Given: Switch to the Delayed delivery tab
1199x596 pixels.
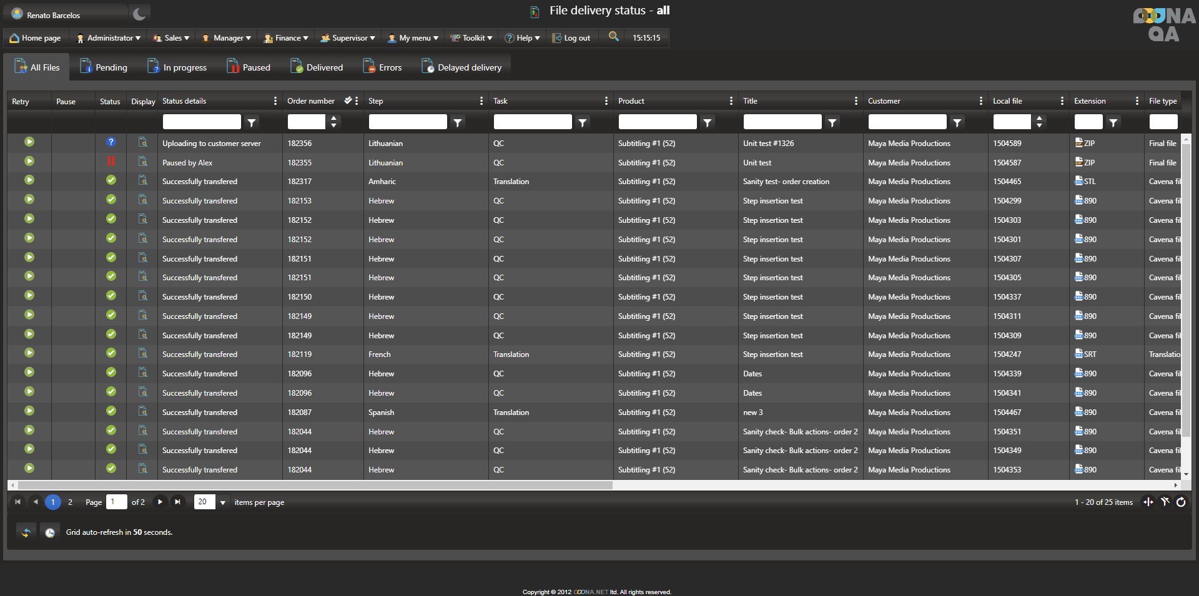Looking at the screenshot, I should (x=462, y=67).
